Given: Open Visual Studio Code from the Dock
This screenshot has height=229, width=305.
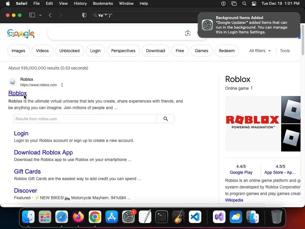Looking at the screenshot, I should point(195,217).
